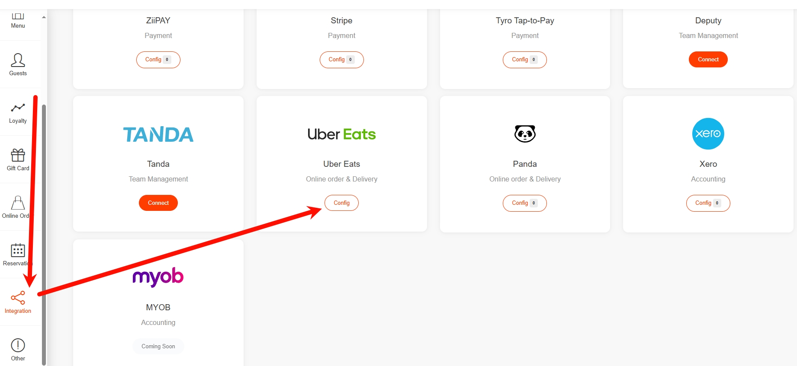This screenshot has height=366, width=797.
Task: Click the MYOB Coming Soon badge
Action: (158, 347)
